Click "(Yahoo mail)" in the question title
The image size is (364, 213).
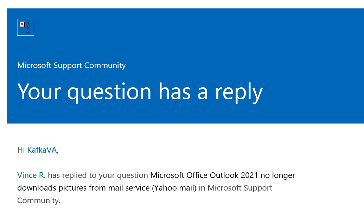pos(174,188)
